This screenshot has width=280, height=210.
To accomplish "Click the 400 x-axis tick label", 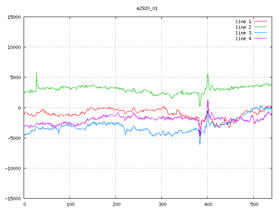I will click(x=208, y=204).
